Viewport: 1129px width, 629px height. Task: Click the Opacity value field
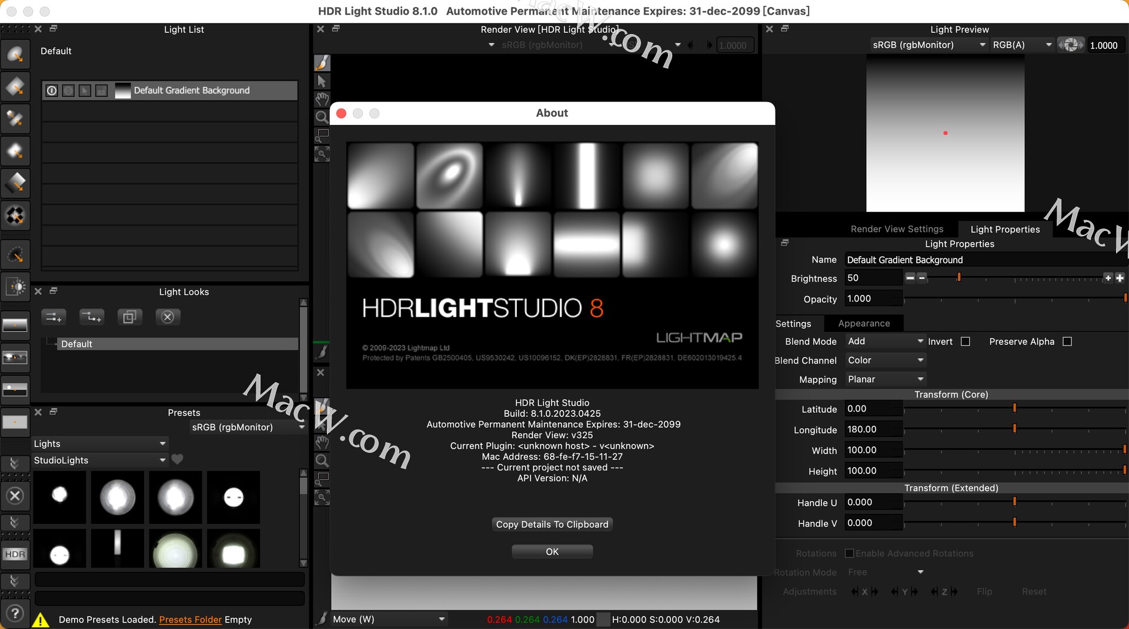click(x=873, y=299)
